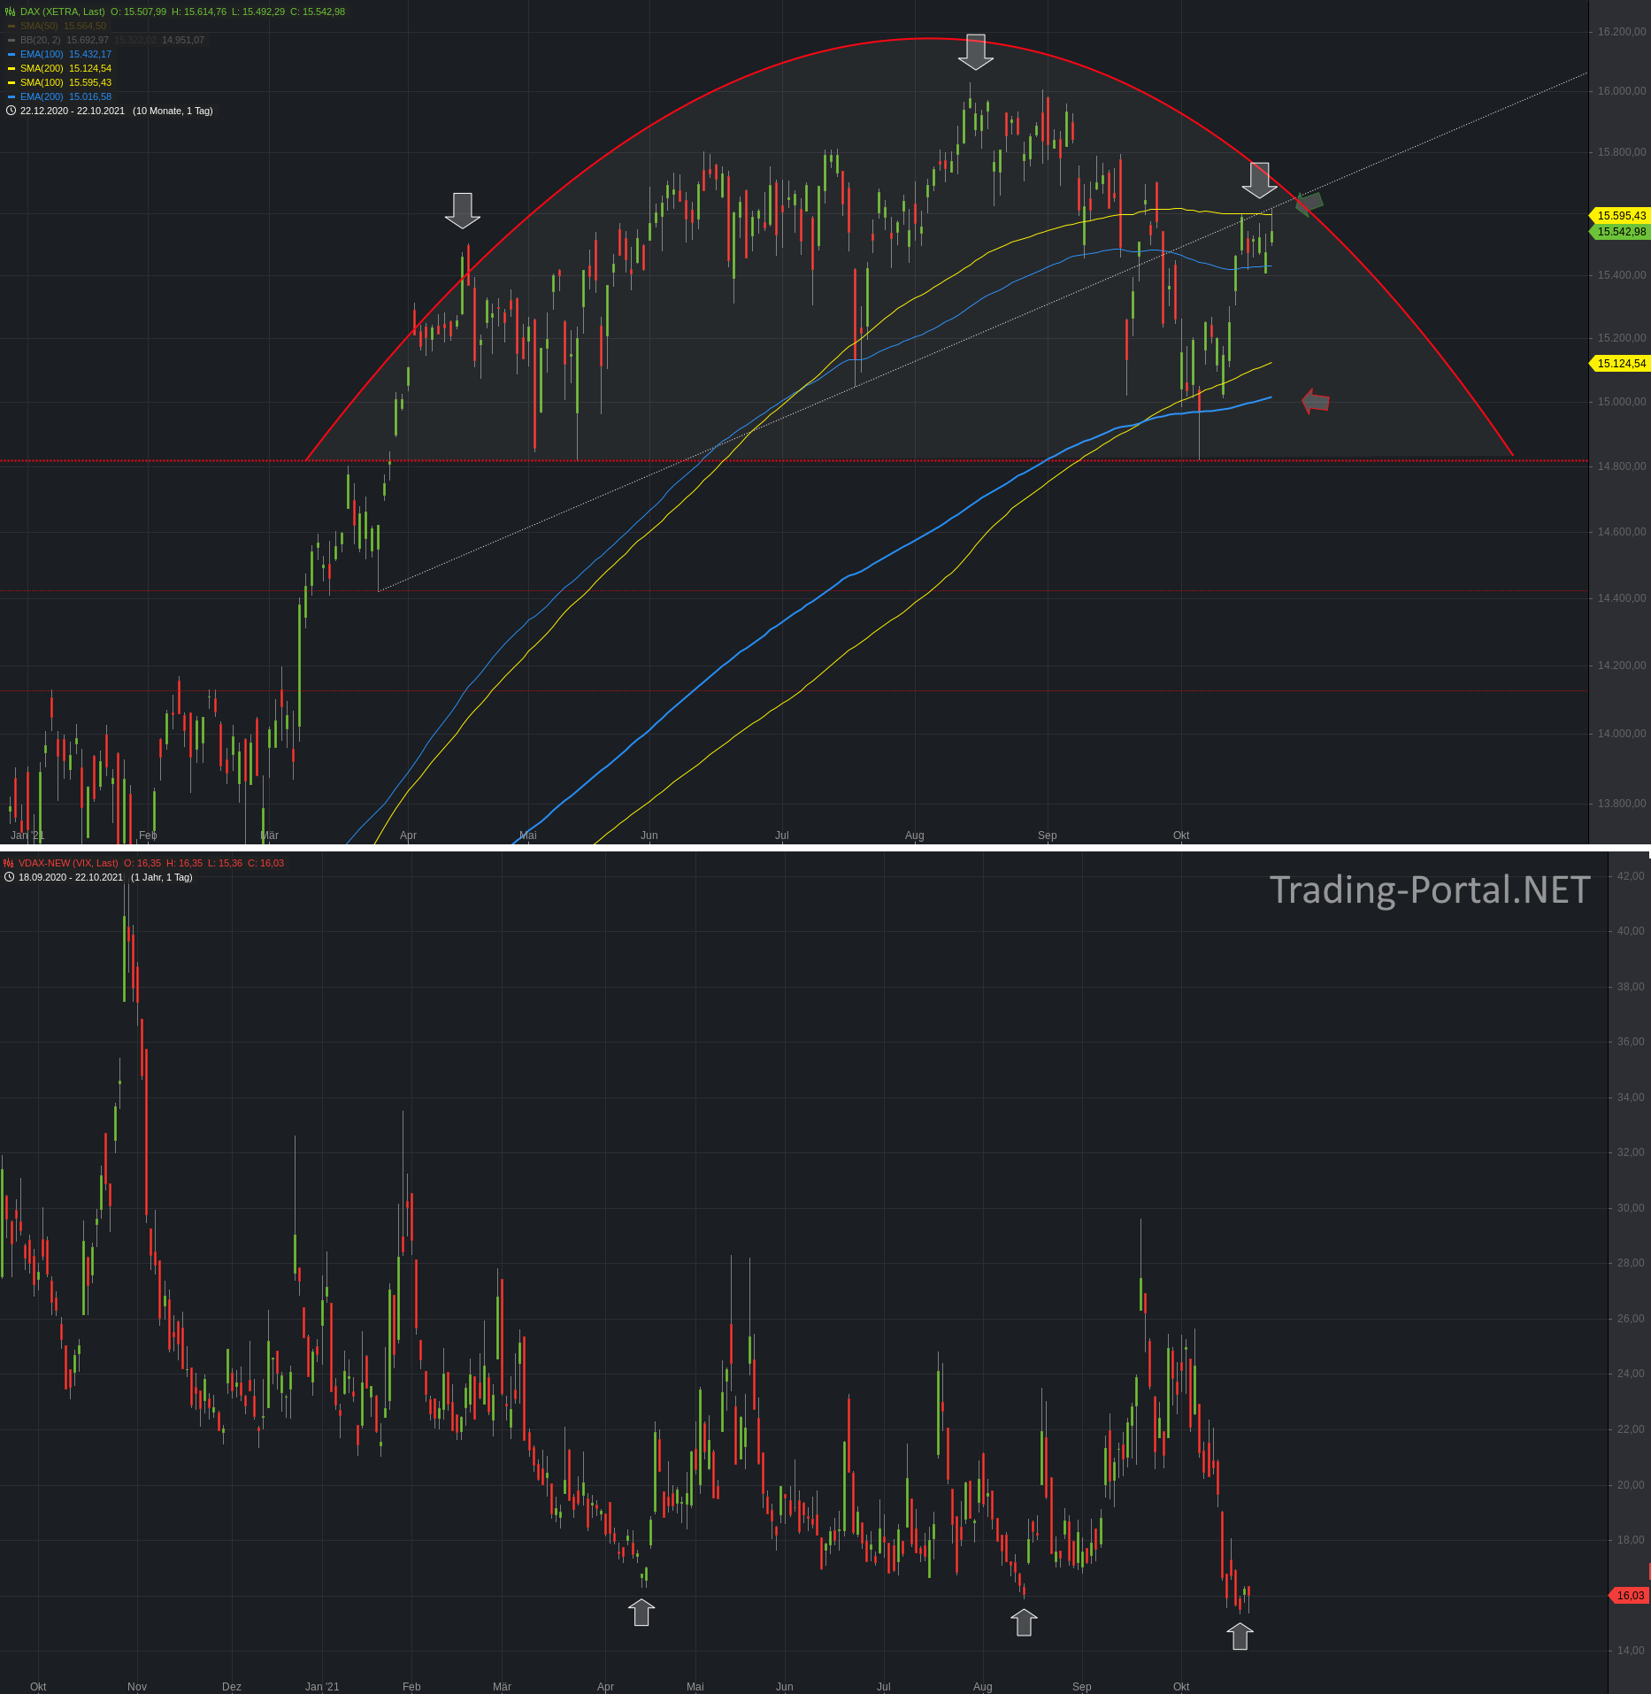Open the DAX date range 22.12.2020 - 22.10.2021 selector
Image resolution: width=1651 pixels, height=1694 pixels.
pyautogui.click(x=73, y=111)
